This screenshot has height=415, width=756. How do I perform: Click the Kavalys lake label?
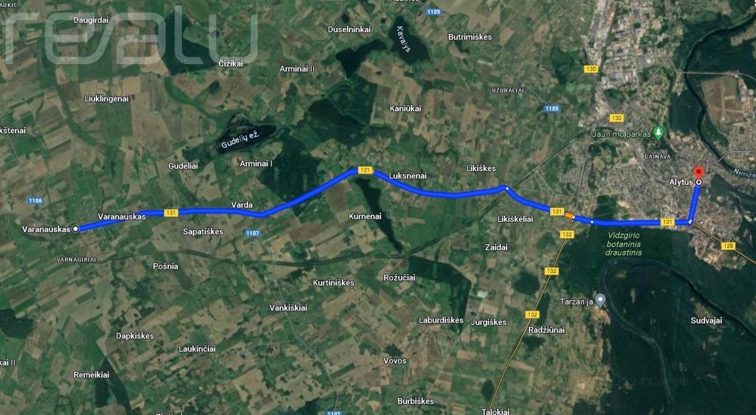click(403, 38)
